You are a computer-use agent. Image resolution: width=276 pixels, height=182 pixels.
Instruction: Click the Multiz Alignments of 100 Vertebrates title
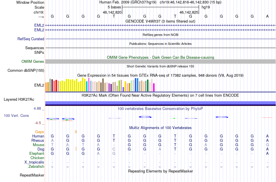pos(160,128)
